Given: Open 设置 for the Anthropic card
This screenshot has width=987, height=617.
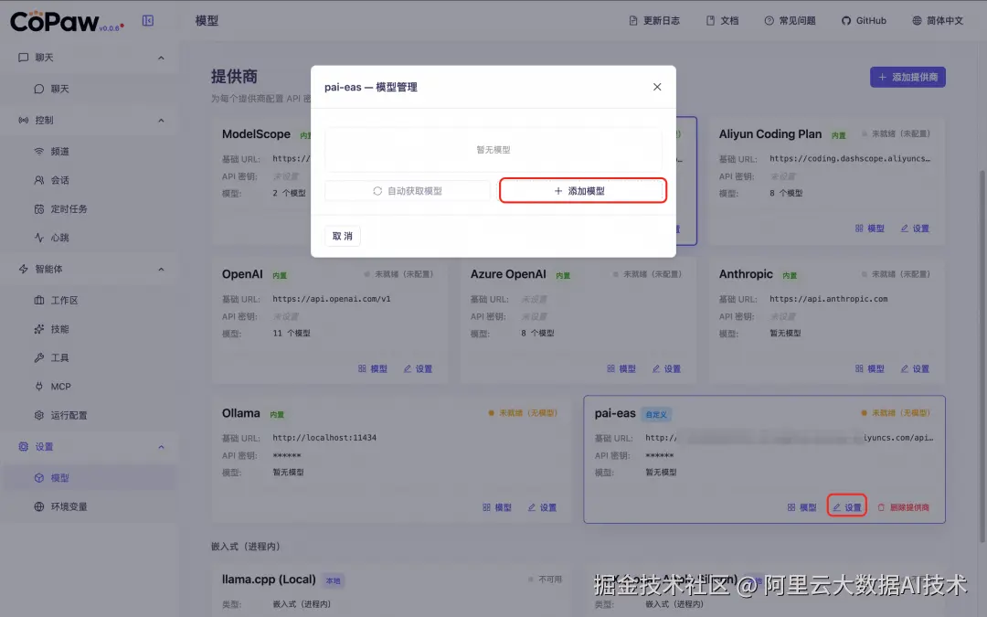Looking at the screenshot, I should point(915,369).
